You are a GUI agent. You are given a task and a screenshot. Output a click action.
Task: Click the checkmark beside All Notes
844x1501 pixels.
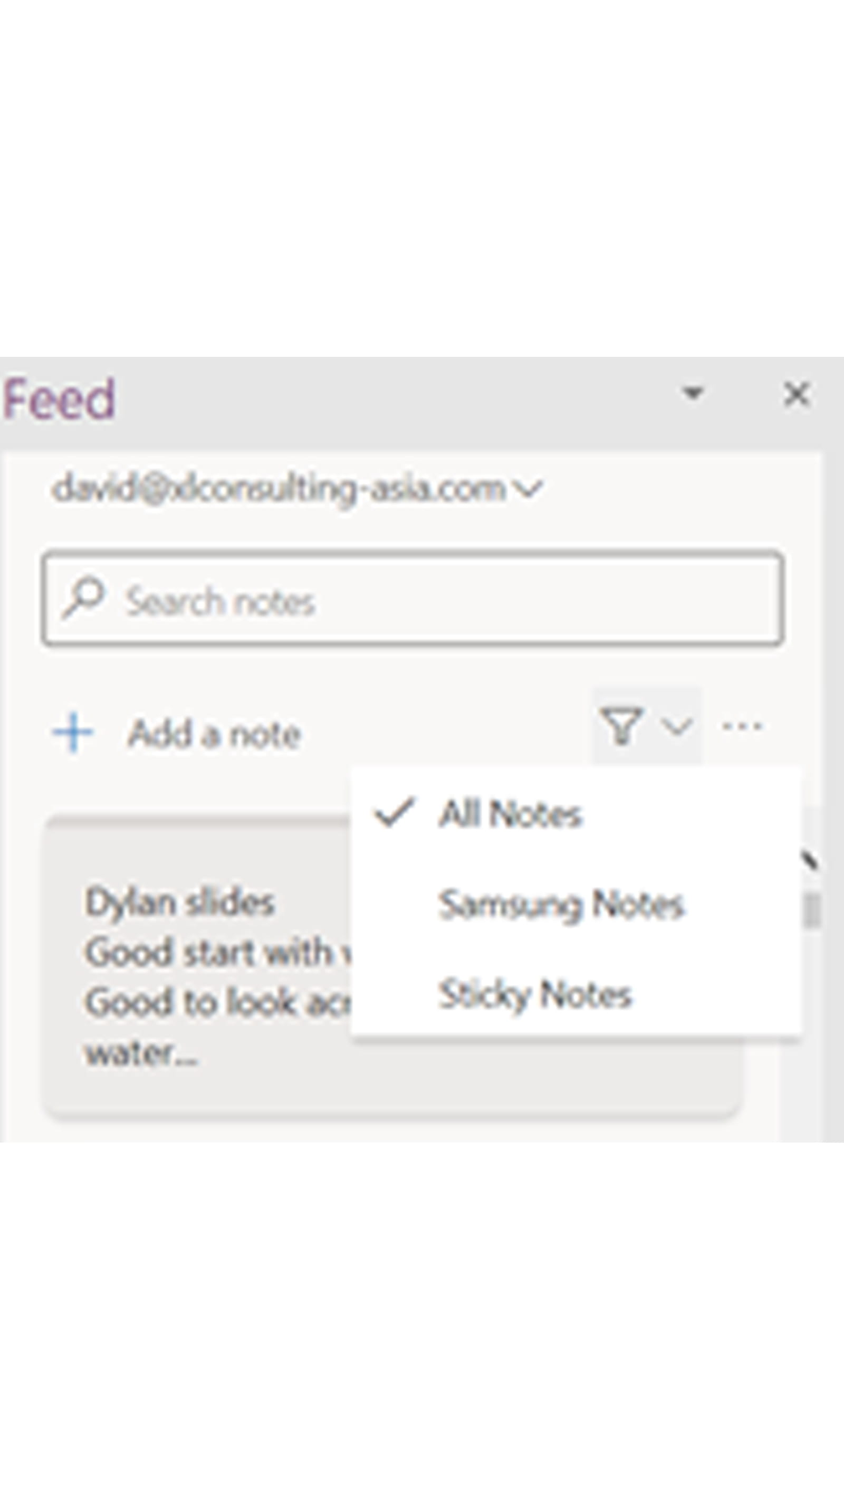pyautogui.click(x=395, y=812)
